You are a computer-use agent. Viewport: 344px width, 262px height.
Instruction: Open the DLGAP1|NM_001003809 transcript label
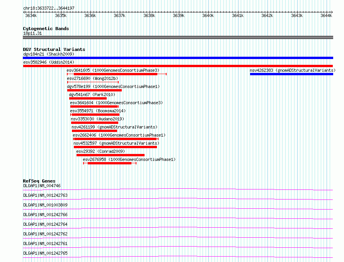[45, 205]
